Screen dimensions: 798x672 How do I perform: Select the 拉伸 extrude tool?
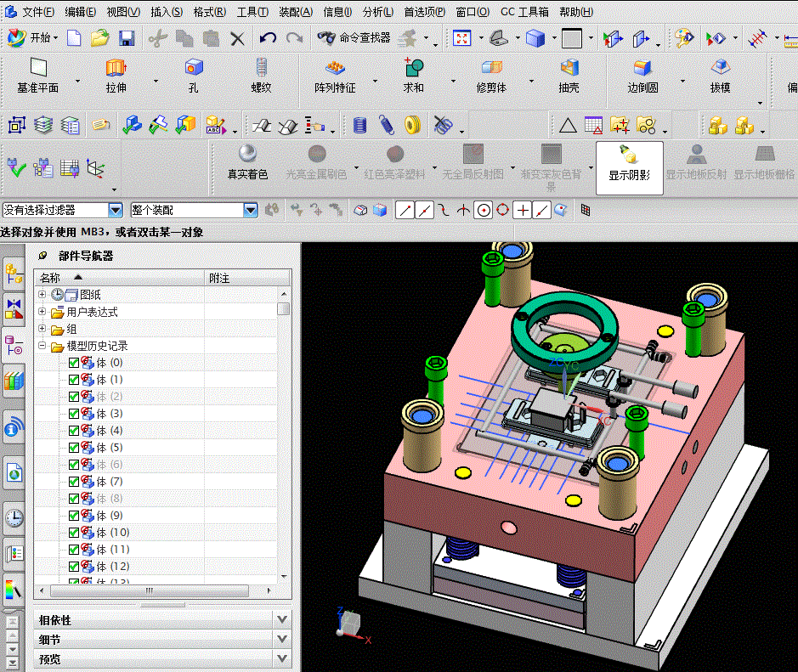coord(116,76)
